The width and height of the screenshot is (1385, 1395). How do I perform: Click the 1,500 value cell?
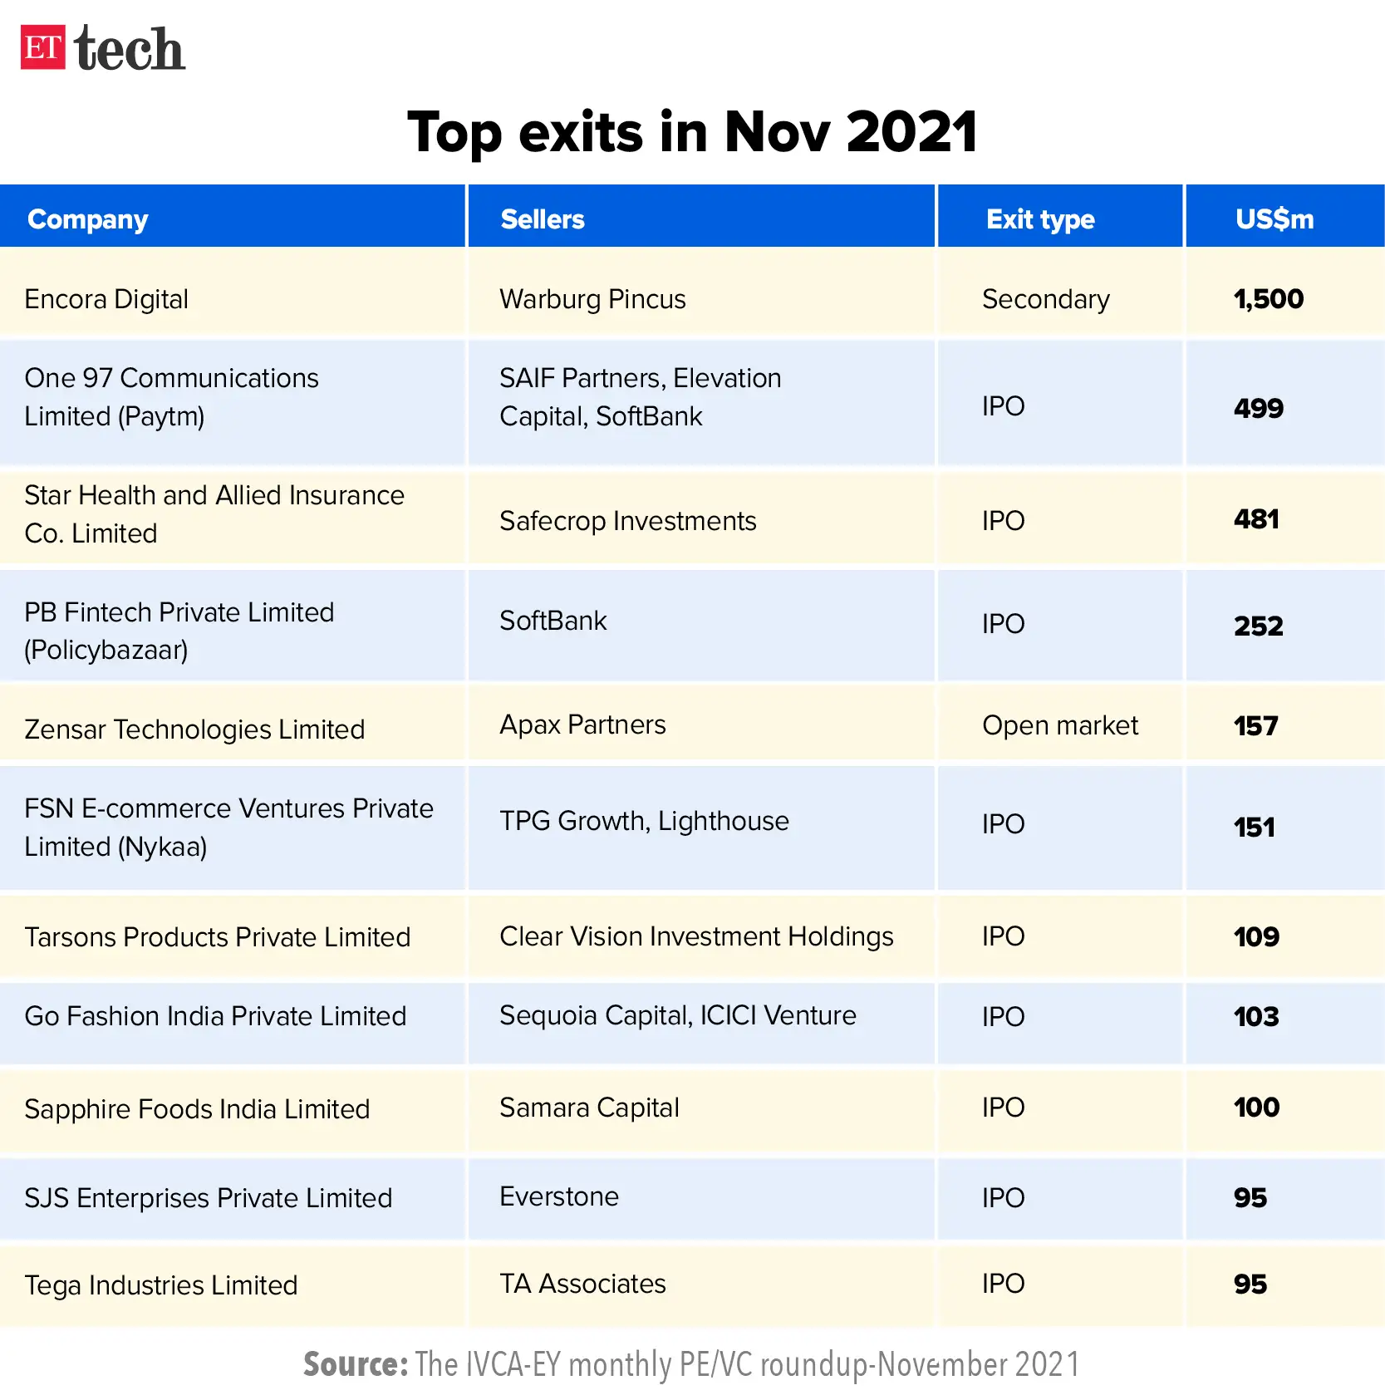point(1284,297)
